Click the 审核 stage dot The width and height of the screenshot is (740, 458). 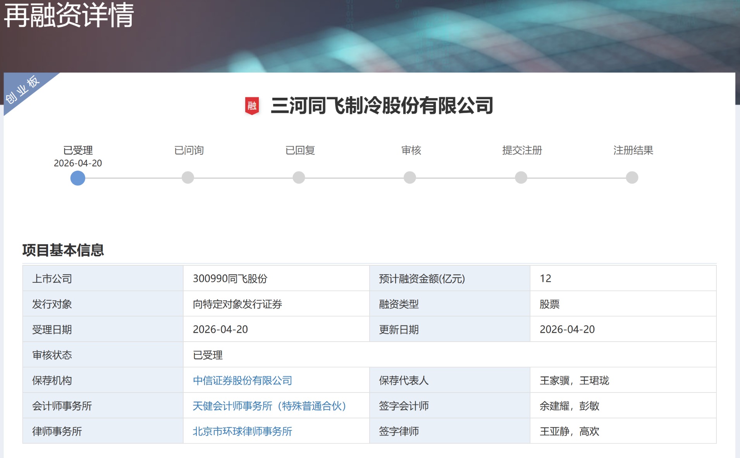[x=410, y=178]
